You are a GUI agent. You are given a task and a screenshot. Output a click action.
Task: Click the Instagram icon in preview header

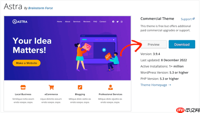click(x=121, y=22)
